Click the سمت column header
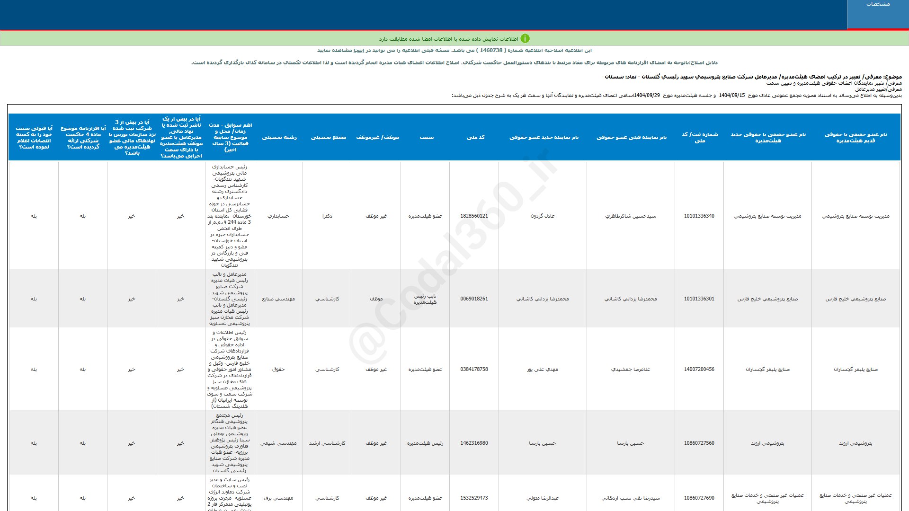The width and height of the screenshot is (909, 511). tap(426, 137)
